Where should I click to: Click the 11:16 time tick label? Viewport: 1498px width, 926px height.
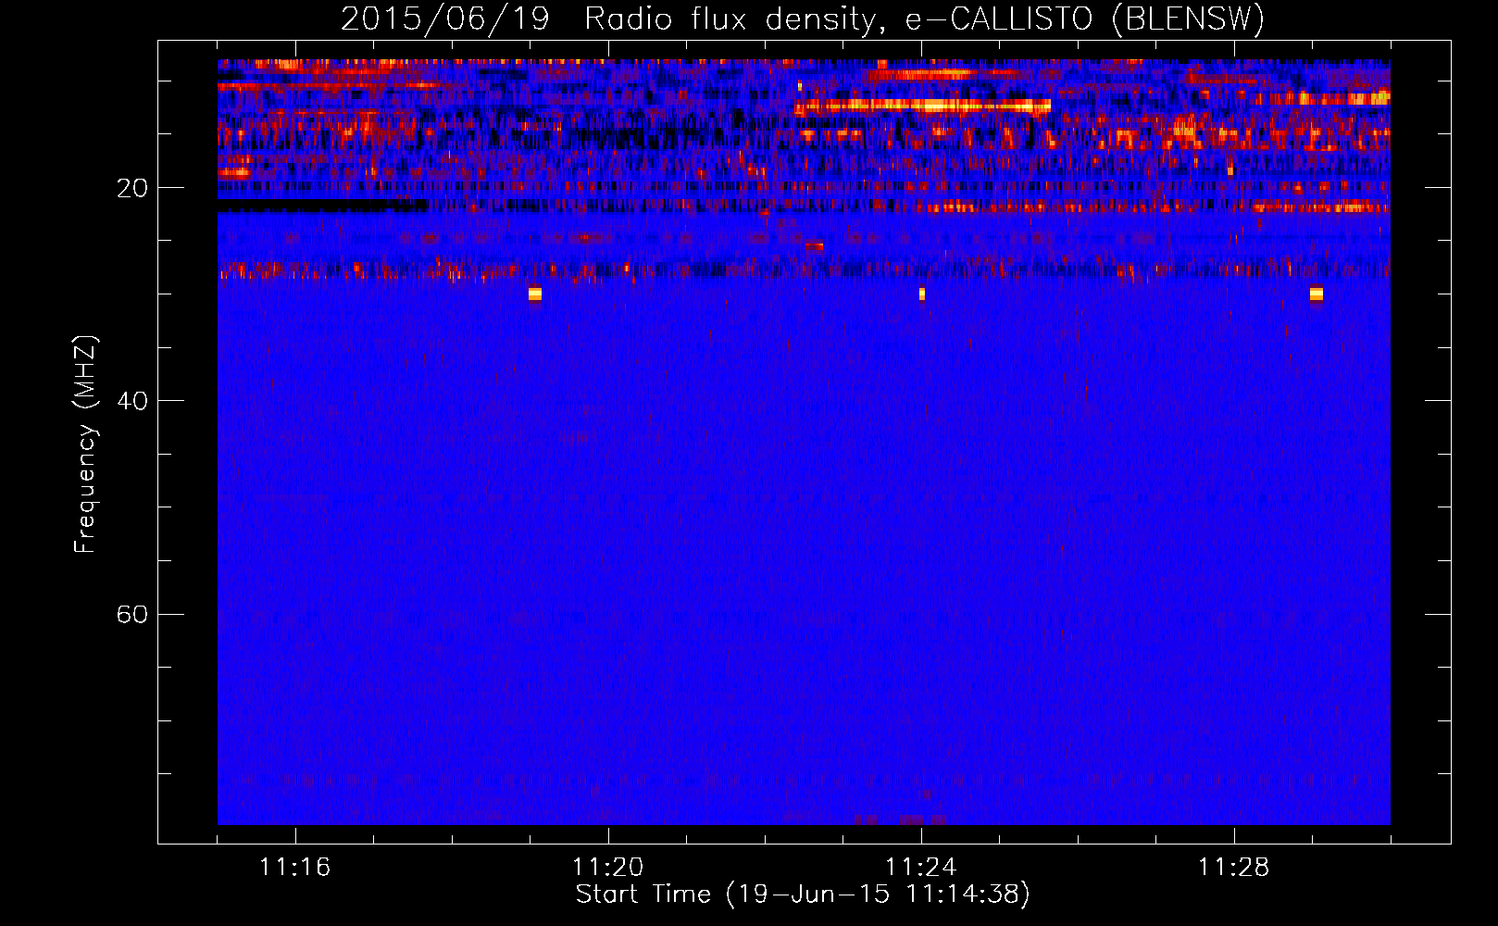pos(295,867)
